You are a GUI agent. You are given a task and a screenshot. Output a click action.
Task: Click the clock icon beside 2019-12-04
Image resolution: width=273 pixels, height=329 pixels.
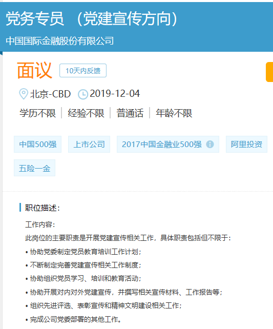pos(83,94)
